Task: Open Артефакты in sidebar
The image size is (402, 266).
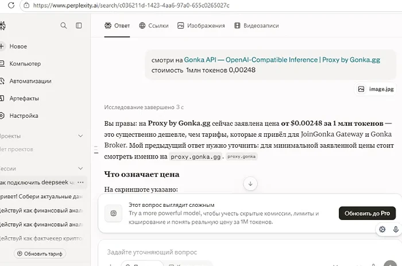Action: [x=24, y=98]
